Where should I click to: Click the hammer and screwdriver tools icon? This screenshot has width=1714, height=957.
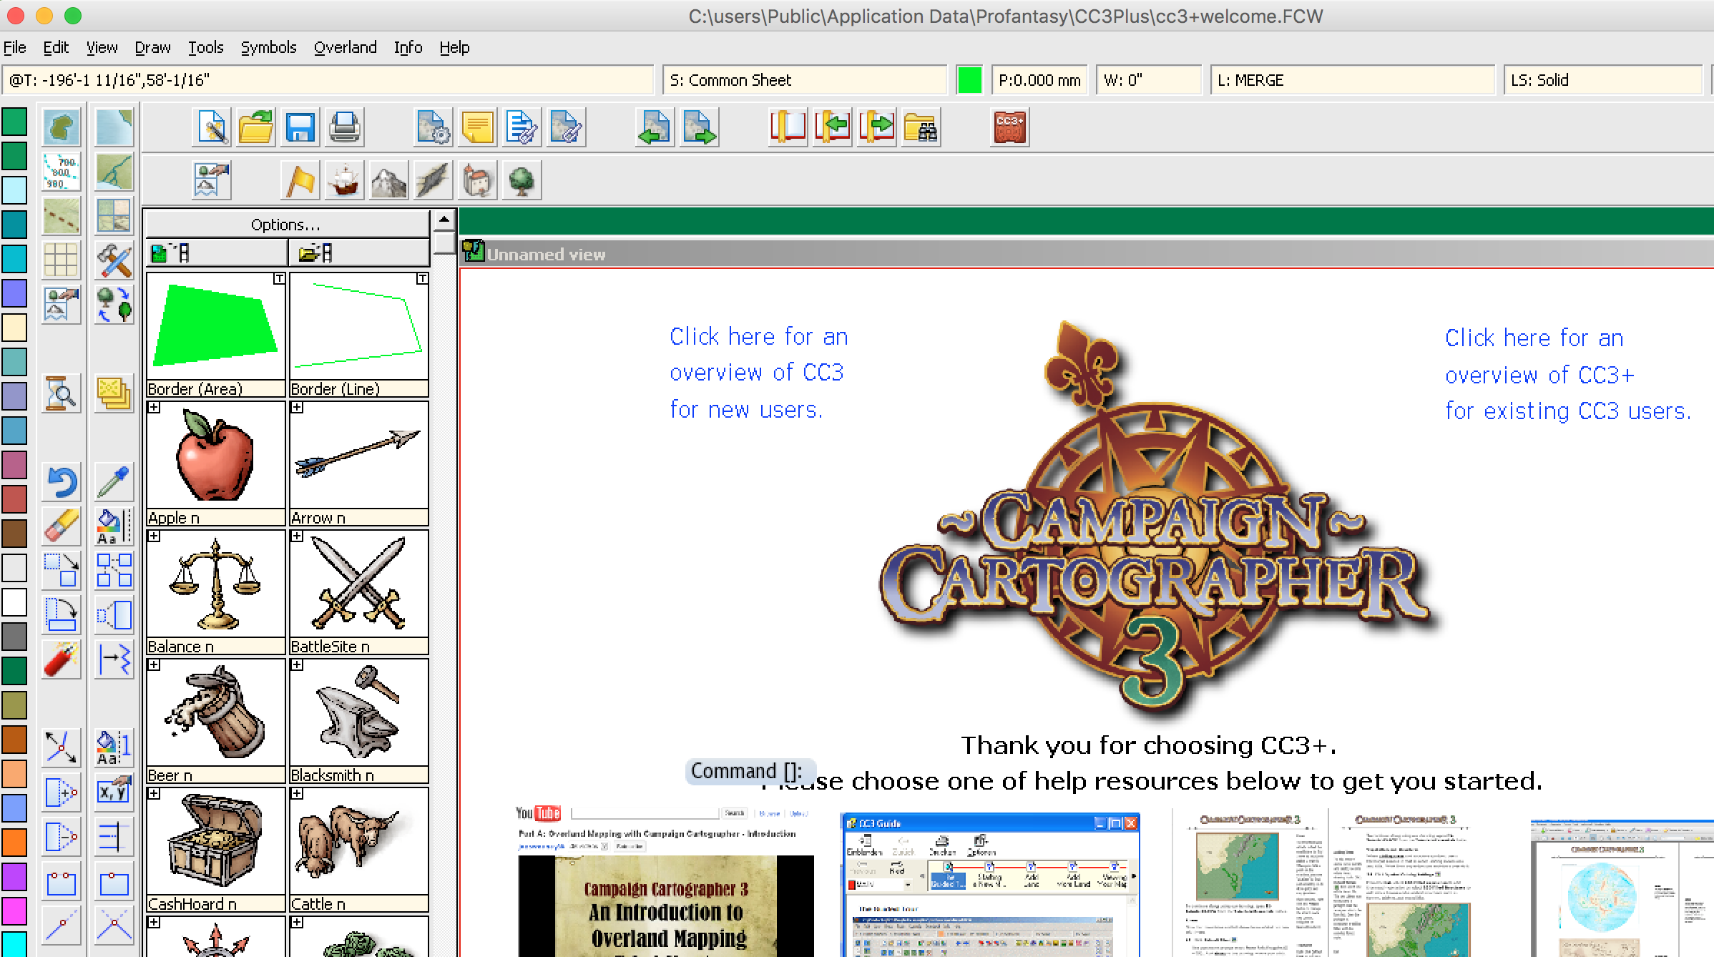point(114,260)
